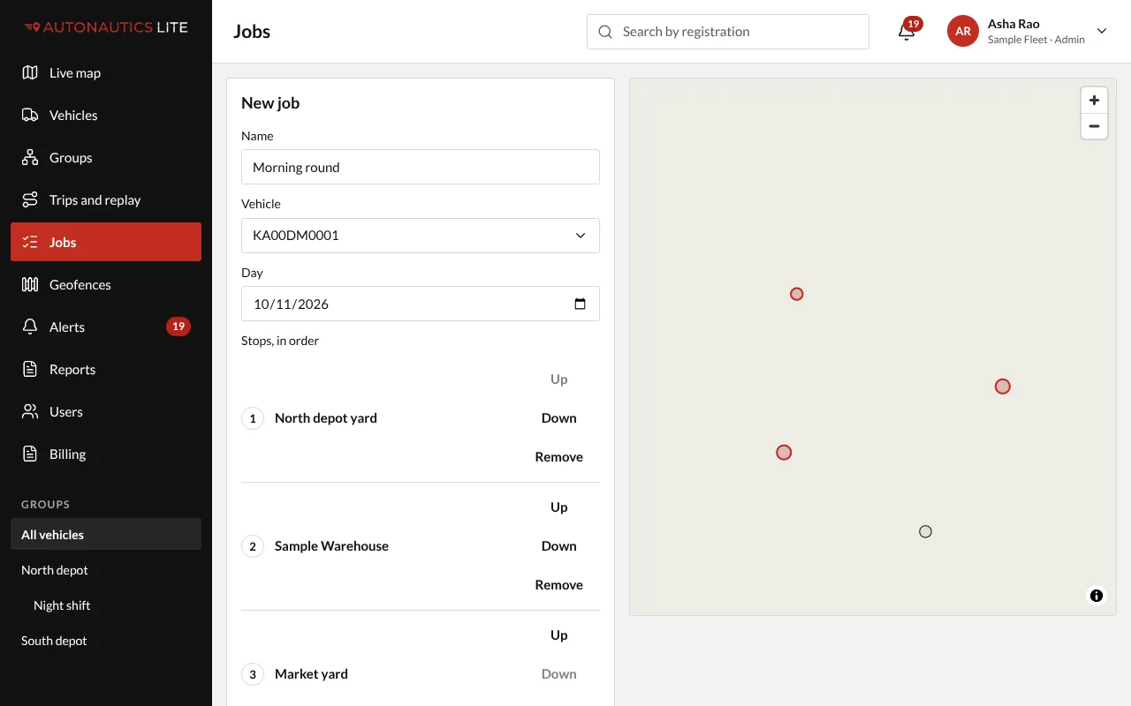Expand the Vehicle dropdown KA00DM0001
Image resolution: width=1131 pixels, height=706 pixels.
pos(421,236)
